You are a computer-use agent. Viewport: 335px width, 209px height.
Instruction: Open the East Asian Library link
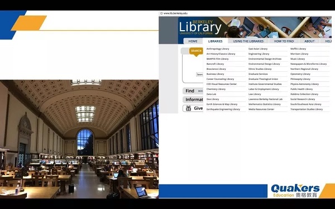tap(258, 49)
